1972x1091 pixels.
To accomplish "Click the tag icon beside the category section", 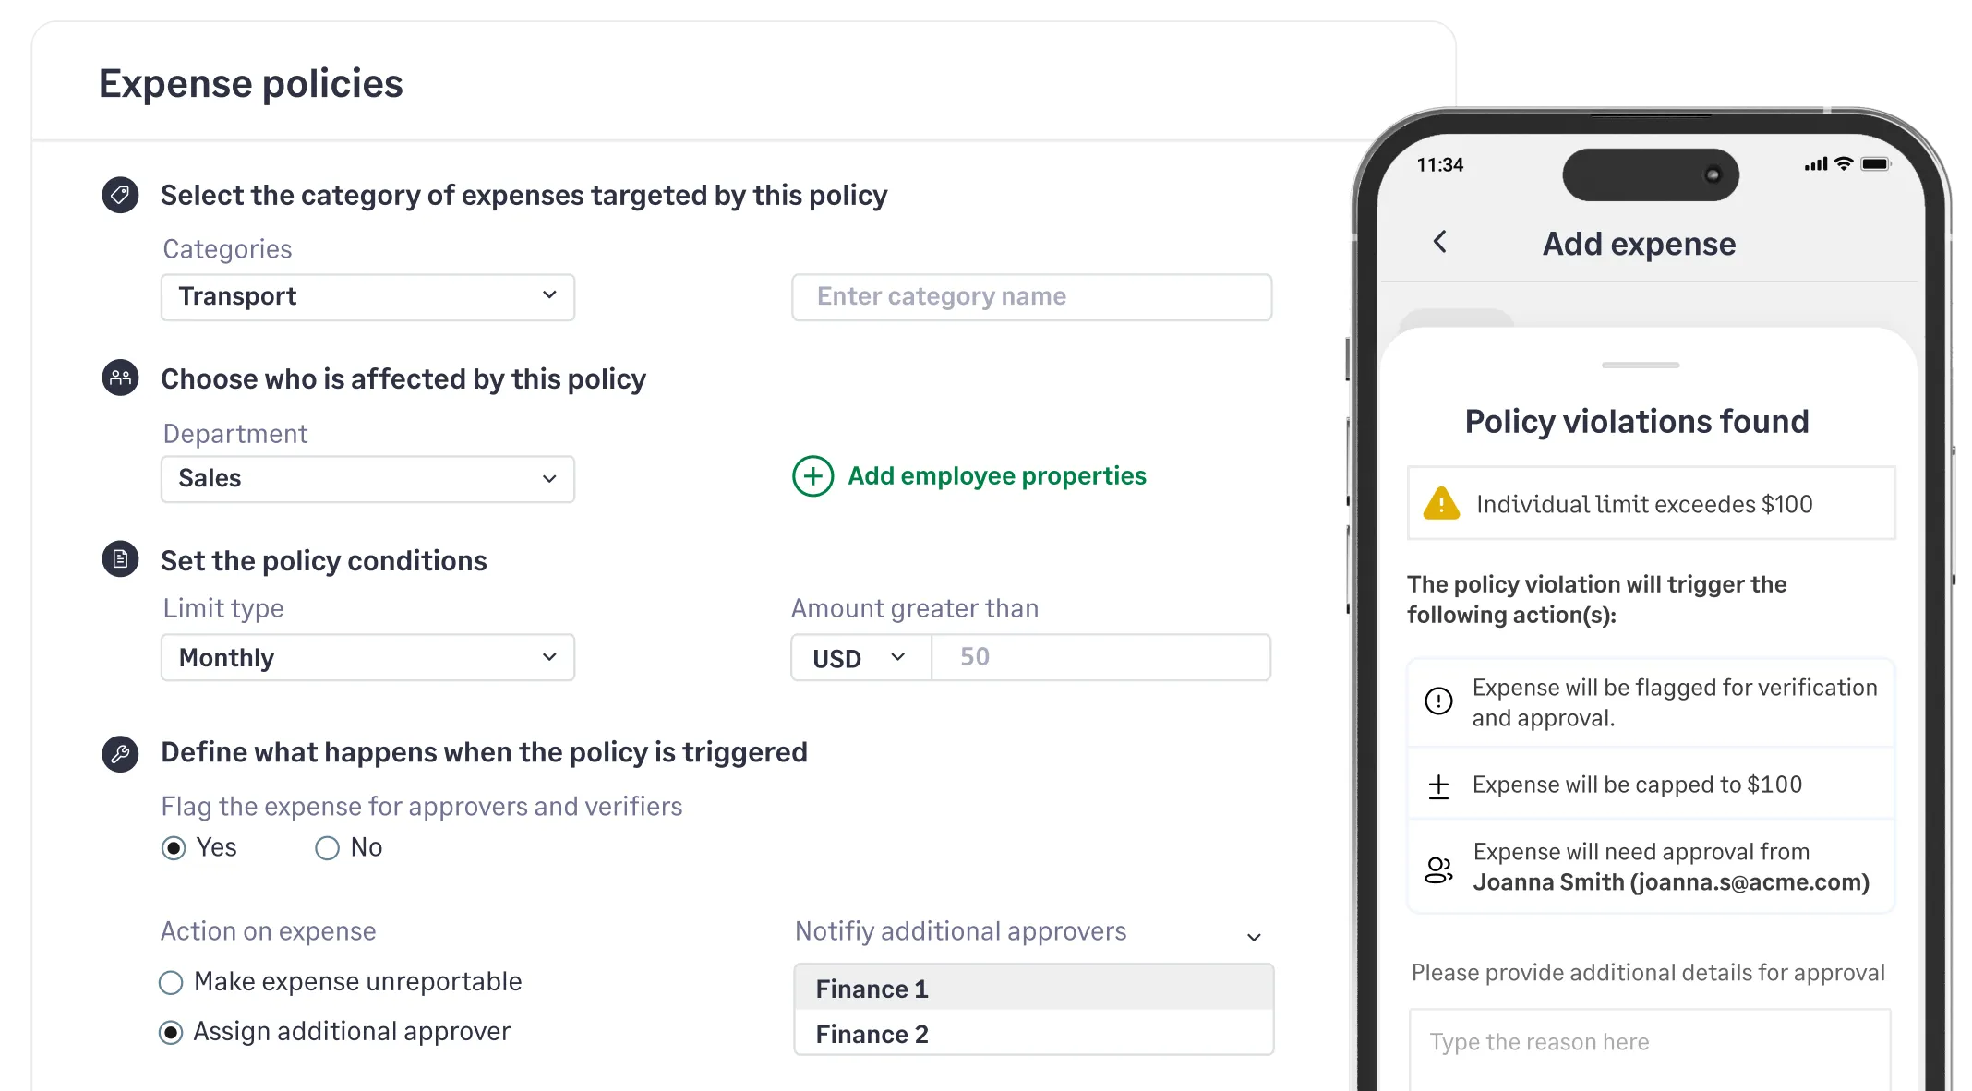I will (119, 195).
